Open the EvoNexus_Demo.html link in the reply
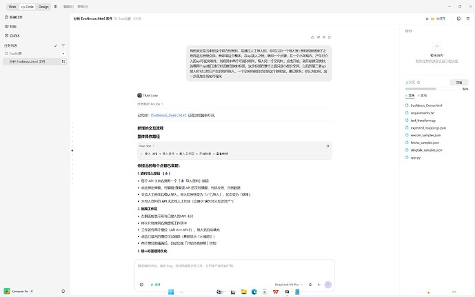The height and width of the screenshot is (297, 475). point(168,115)
